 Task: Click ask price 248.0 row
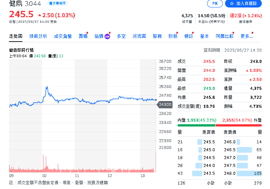[243, 173]
